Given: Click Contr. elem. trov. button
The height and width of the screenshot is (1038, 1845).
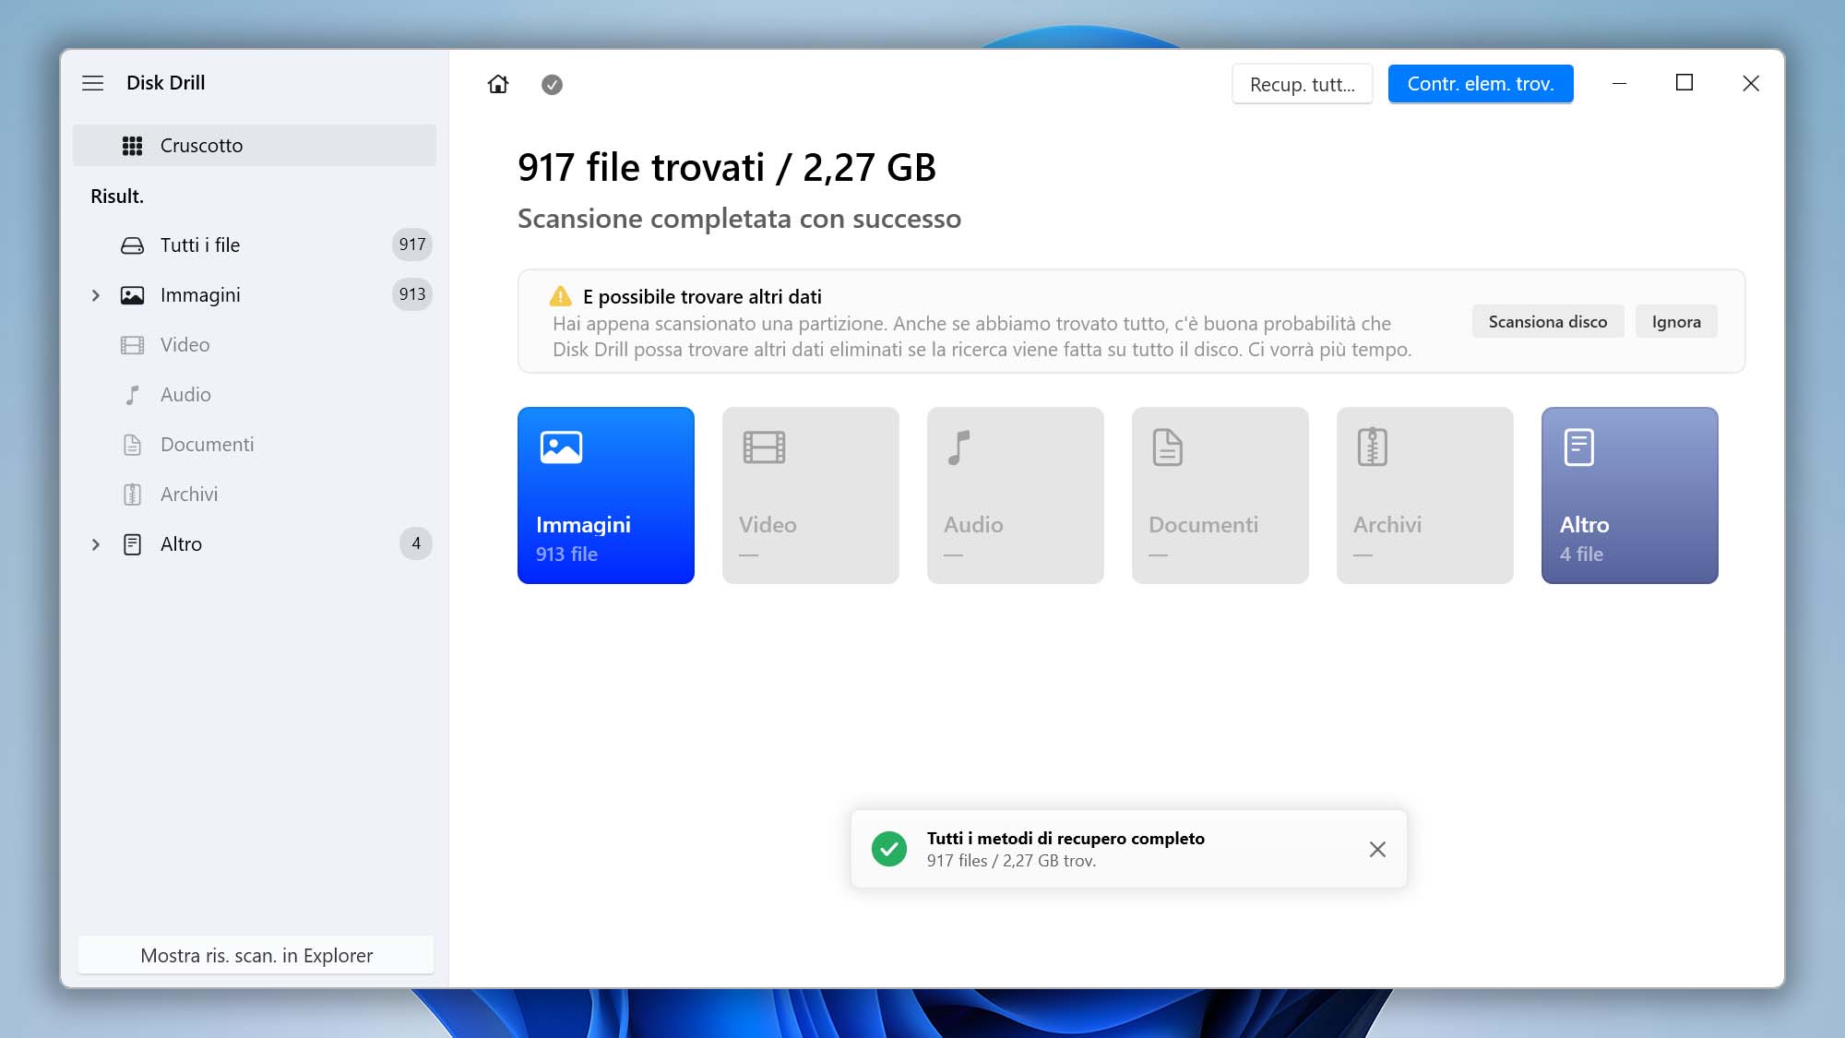Looking at the screenshot, I should (1481, 84).
